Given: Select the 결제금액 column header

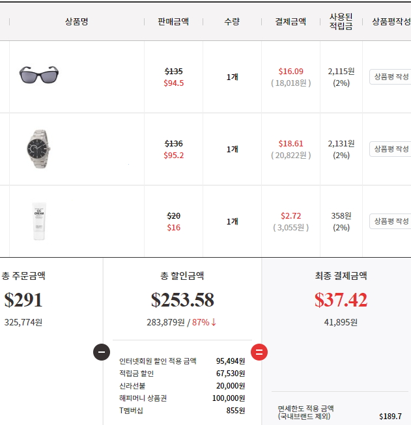Looking at the screenshot, I should (291, 21).
